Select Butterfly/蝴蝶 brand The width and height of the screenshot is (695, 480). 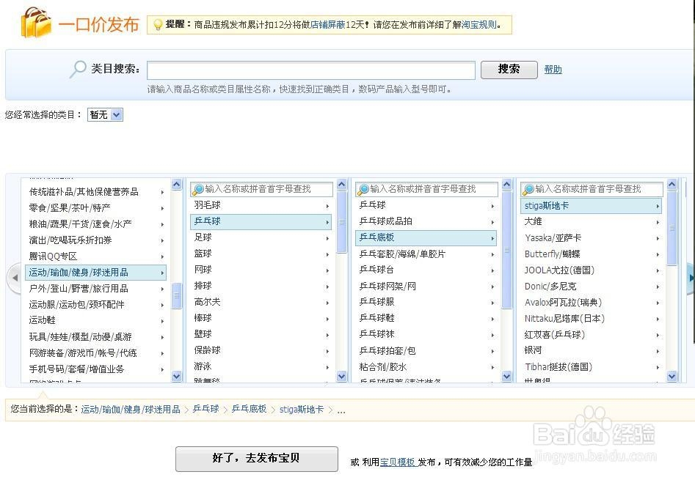click(x=592, y=254)
